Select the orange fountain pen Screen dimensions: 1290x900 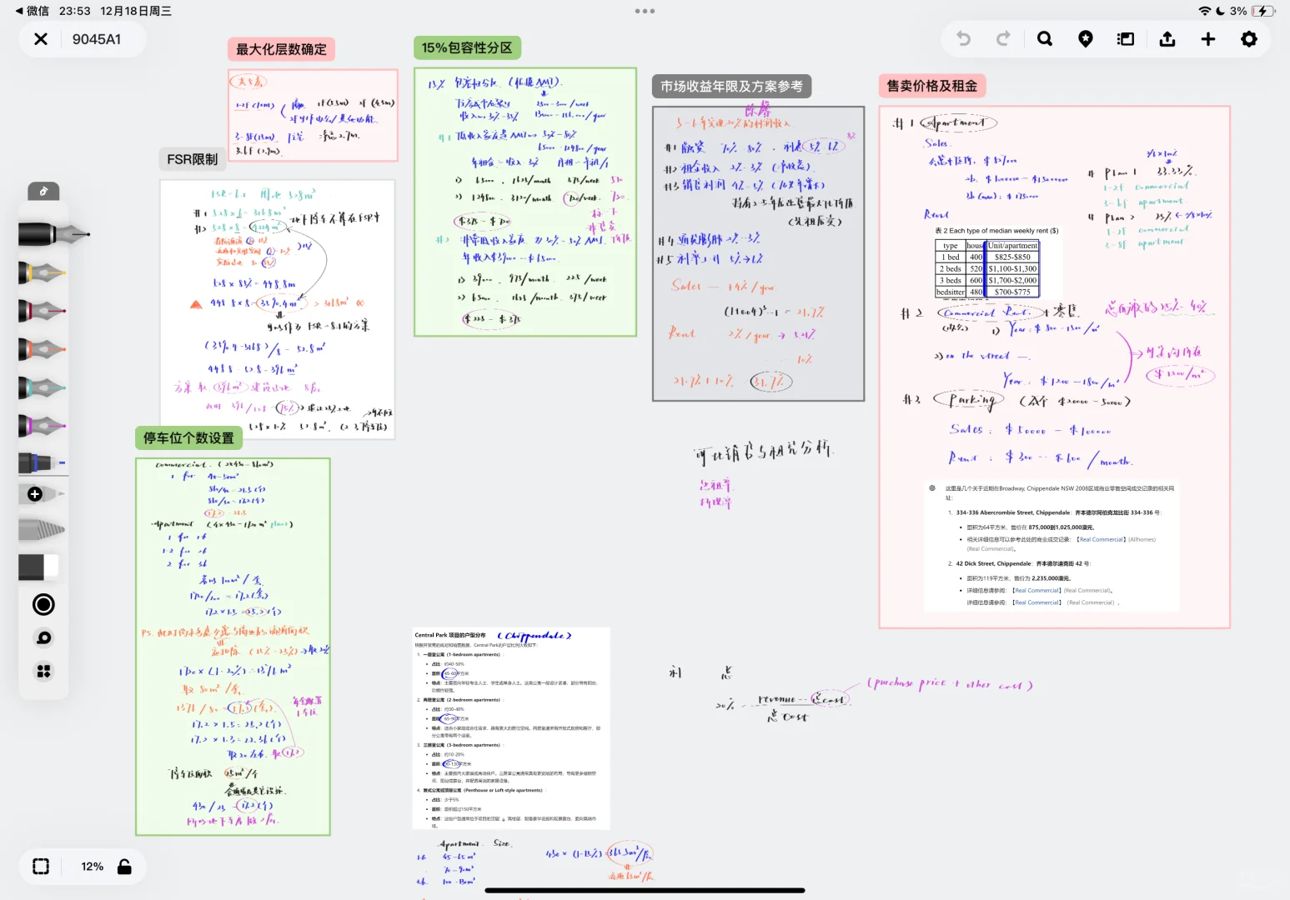point(42,349)
